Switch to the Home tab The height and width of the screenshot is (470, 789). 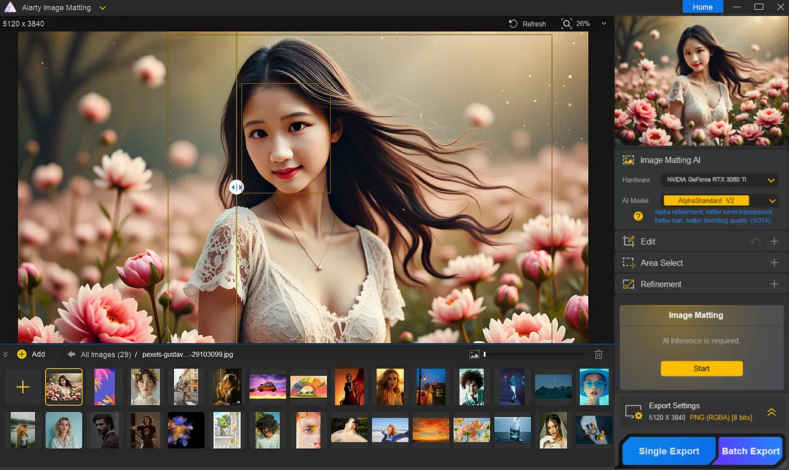tap(703, 7)
